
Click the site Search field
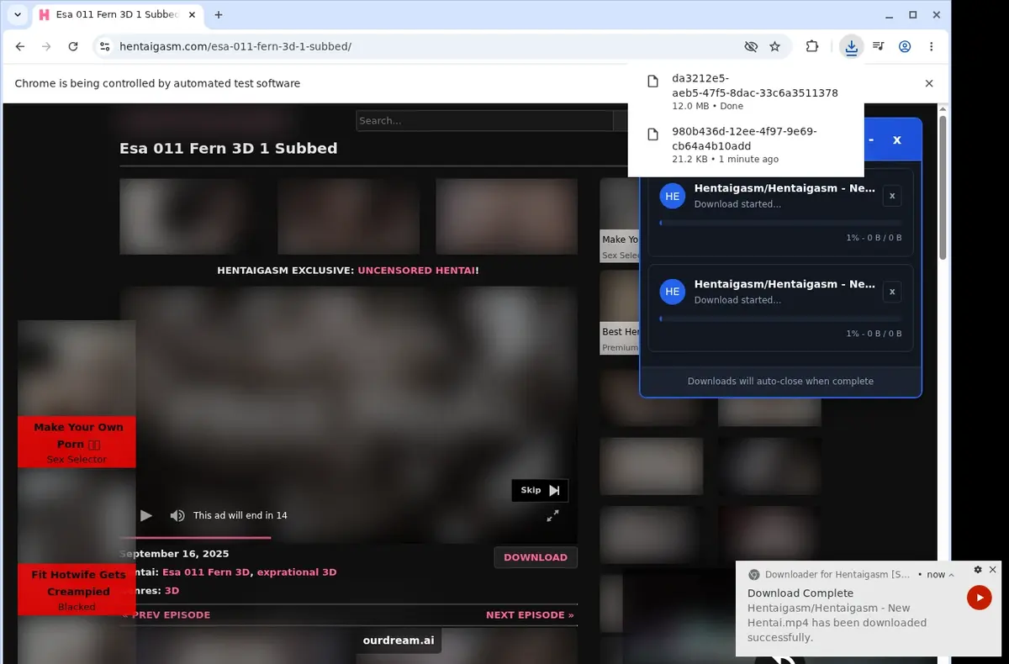pos(485,120)
